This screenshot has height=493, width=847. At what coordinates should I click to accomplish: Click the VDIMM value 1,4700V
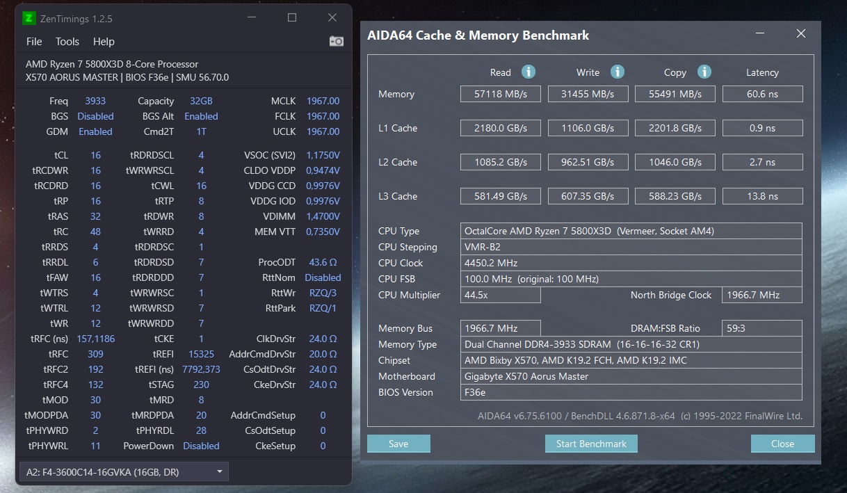(323, 216)
